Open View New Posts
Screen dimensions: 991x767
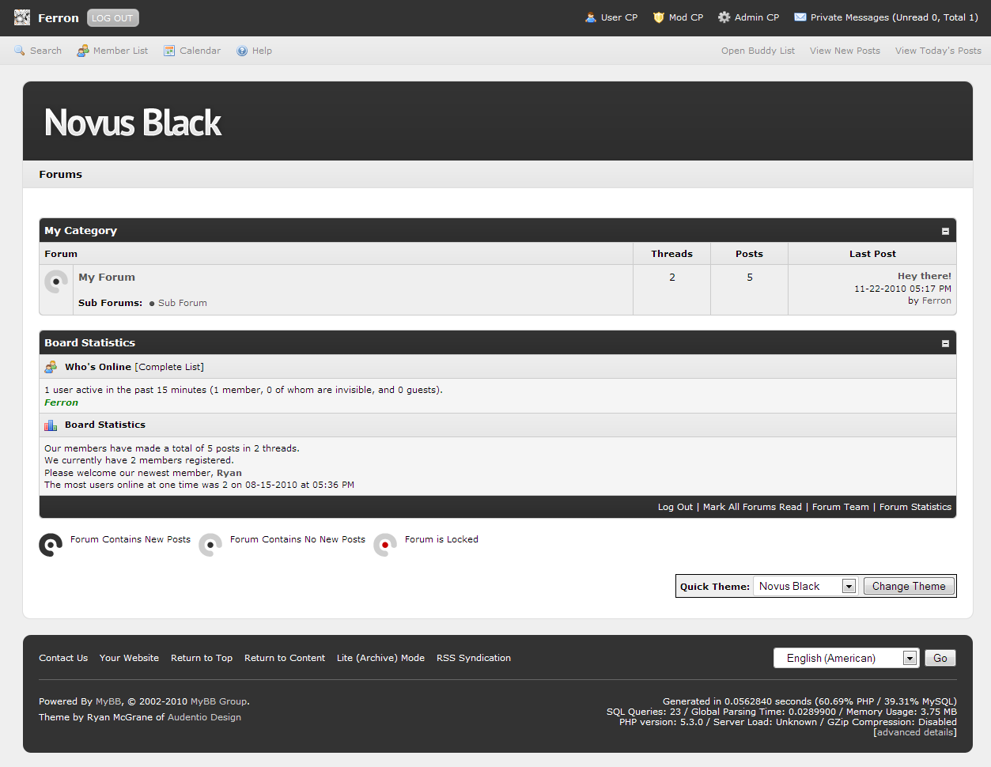coord(845,51)
